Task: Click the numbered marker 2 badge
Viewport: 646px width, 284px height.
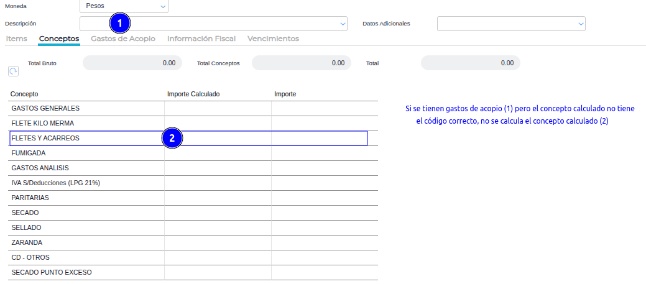Action: pyautogui.click(x=172, y=138)
